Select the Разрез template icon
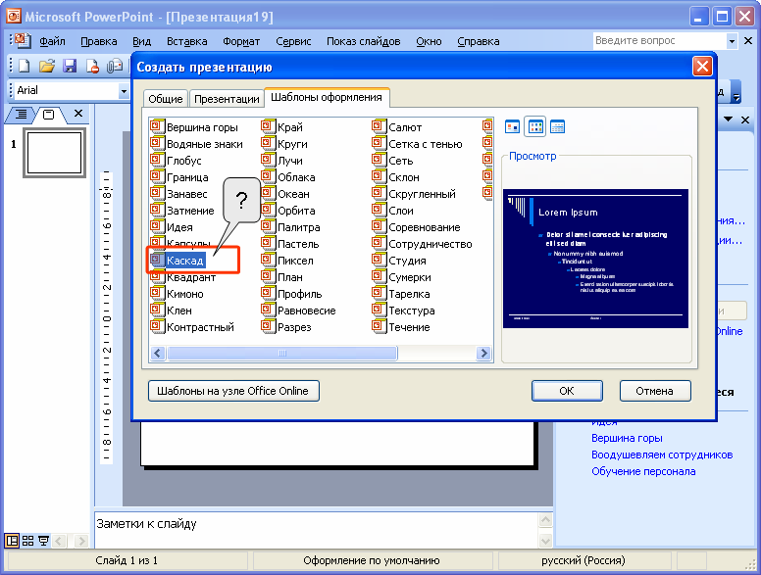Viewport: 761px width, 575px height. click(x=268, y=327)
